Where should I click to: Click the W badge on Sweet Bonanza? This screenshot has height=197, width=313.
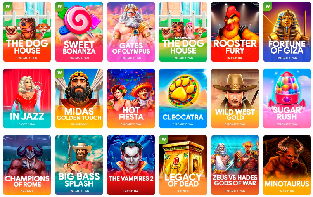pyautogui.click(x=59, y=6)
